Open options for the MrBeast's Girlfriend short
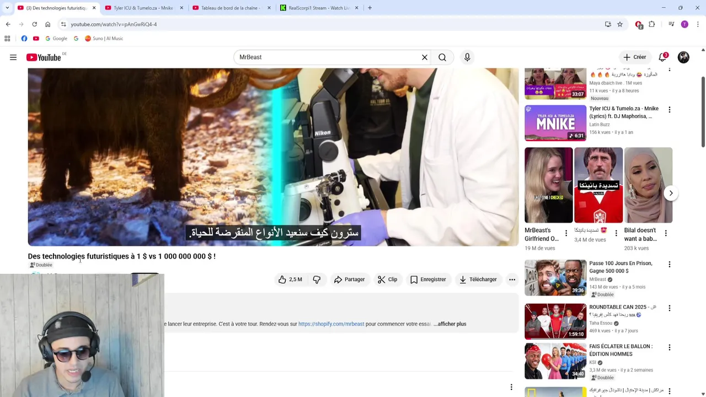This screenshot has height=397, width=706. tap(566, 233)
